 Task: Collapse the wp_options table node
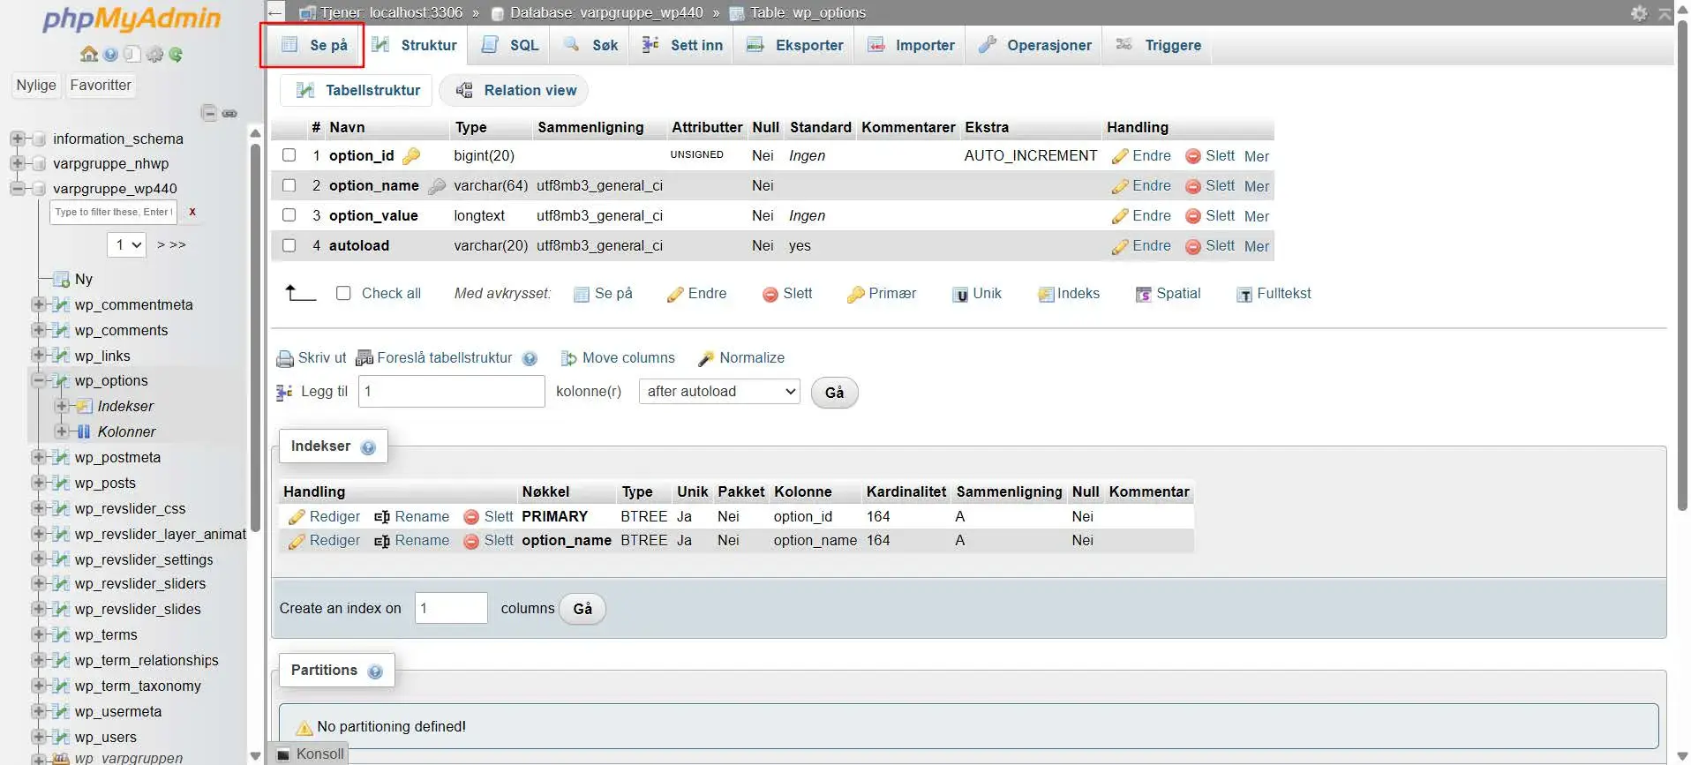pyautogui.click(x=39, y=380)
